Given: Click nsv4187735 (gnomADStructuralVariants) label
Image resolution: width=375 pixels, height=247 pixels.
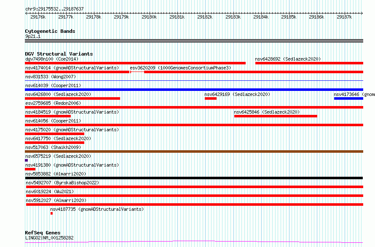Looking at the screenshot, I should point(97,209).
